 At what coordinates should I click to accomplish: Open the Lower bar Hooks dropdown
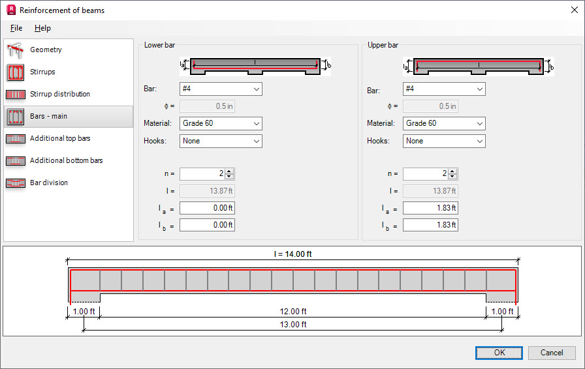click(x=221, y=141)
